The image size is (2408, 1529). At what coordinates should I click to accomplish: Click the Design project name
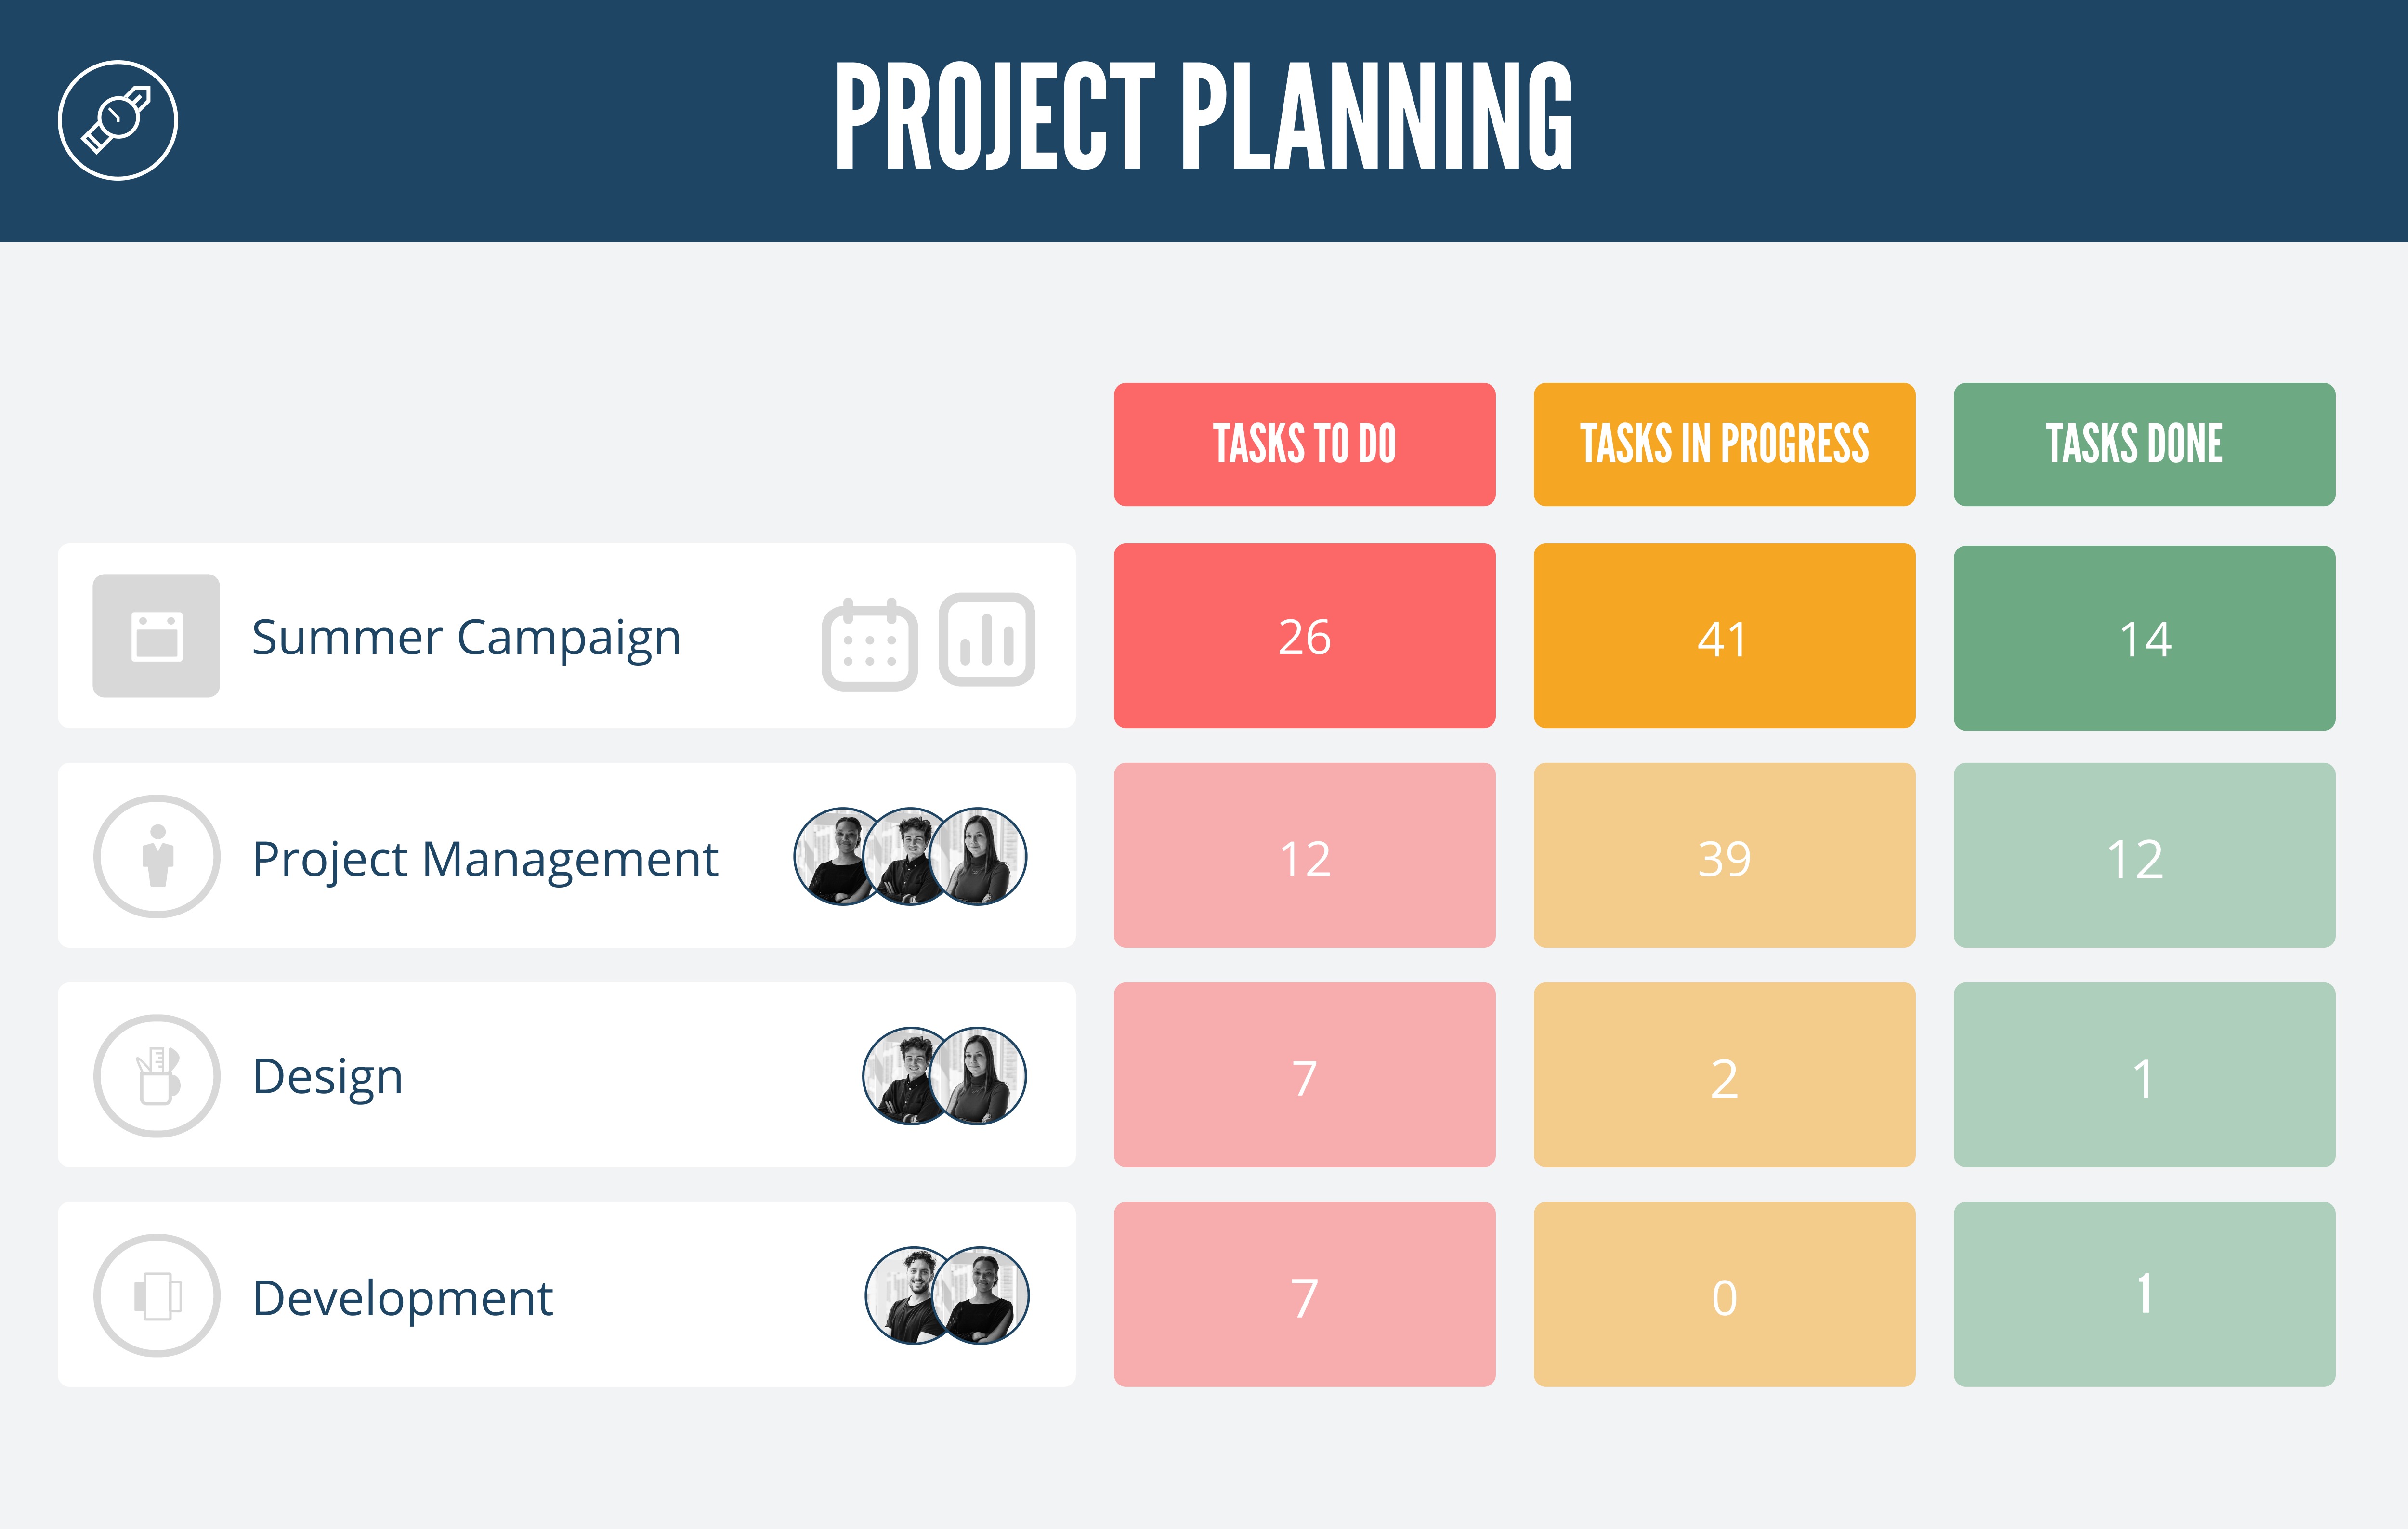click(x=328, y=1076)
